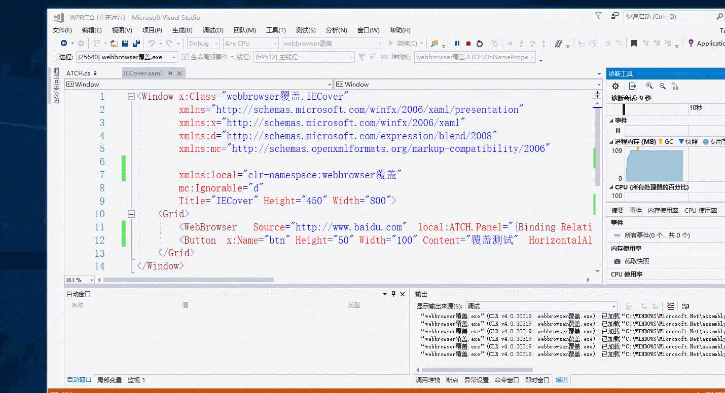This screenshot has height=393, width=725.
Task: Toggle word wrap in the output panel
Action: (685, 306)
